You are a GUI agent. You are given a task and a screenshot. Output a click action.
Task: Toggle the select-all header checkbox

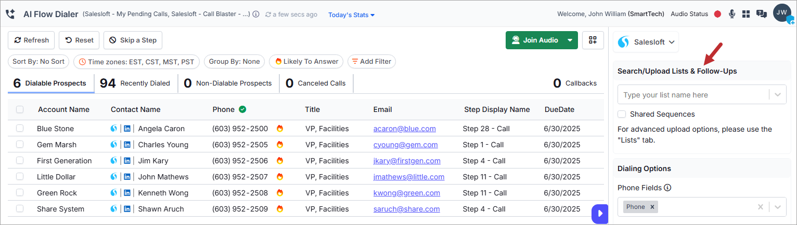click(20, 109)
